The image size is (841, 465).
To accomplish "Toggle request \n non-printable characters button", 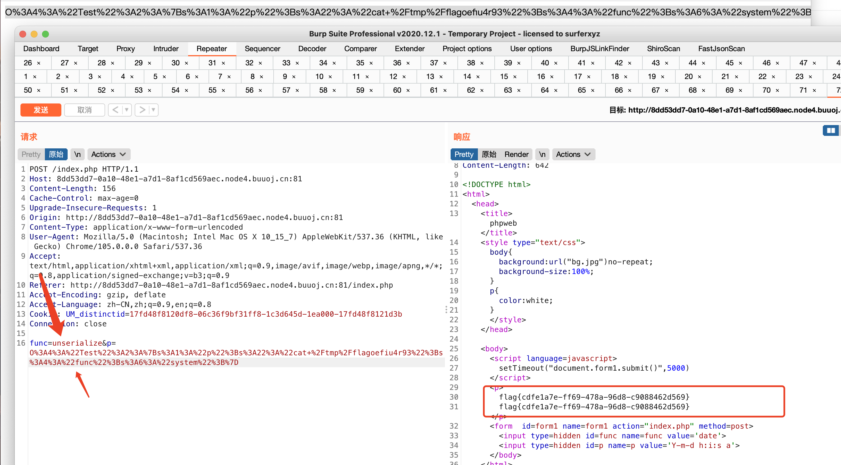I will tap(77, 154).
